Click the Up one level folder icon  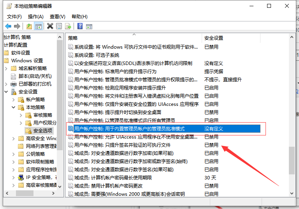click(29, 26)
